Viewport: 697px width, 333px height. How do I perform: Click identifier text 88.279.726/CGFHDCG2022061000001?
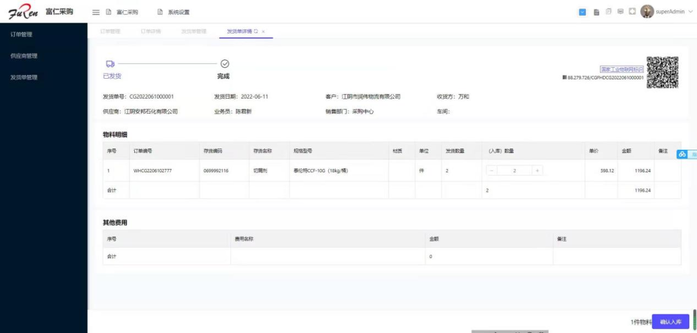pos(605,77)
